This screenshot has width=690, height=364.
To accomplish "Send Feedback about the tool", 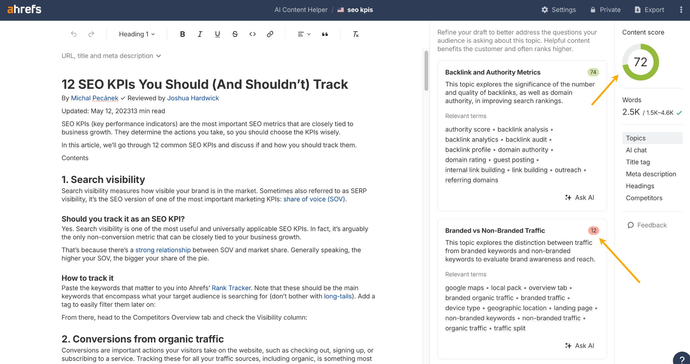I will tap(647, 225).
